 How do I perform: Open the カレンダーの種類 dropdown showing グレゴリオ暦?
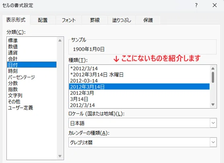143,142
